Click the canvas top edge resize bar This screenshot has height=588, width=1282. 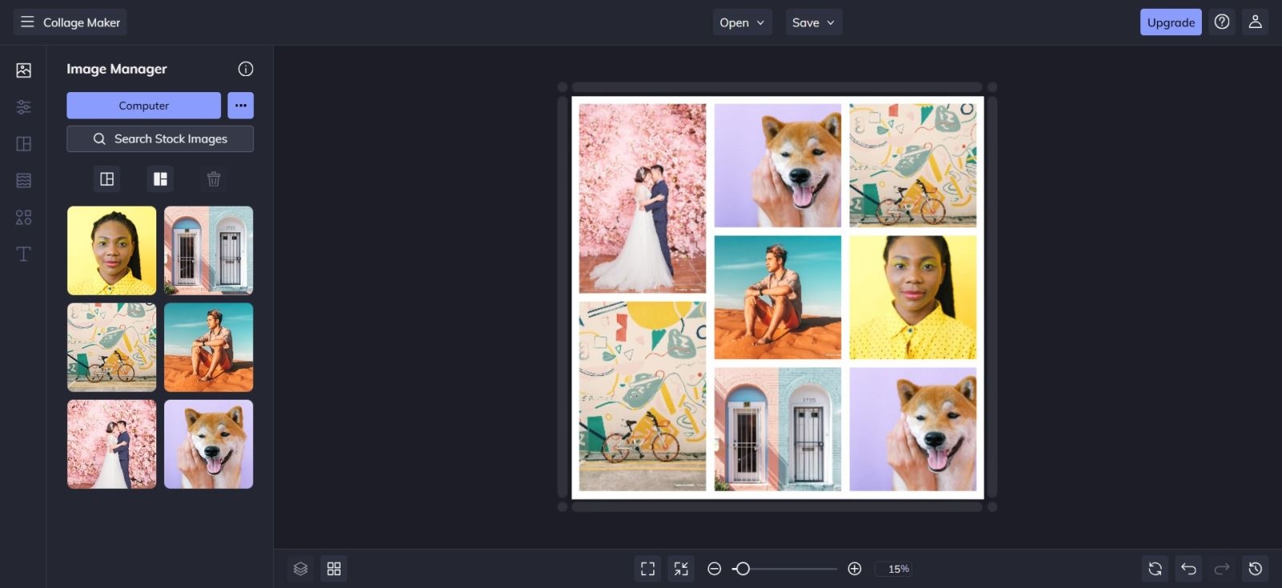point(777,87)
